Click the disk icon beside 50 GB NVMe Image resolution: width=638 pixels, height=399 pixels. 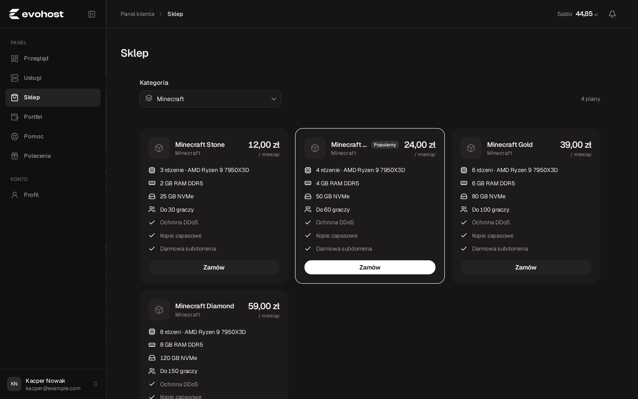coord(308,197)
